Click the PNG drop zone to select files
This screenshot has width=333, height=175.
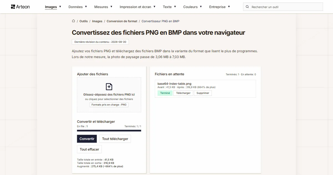(x=109, y=95)
